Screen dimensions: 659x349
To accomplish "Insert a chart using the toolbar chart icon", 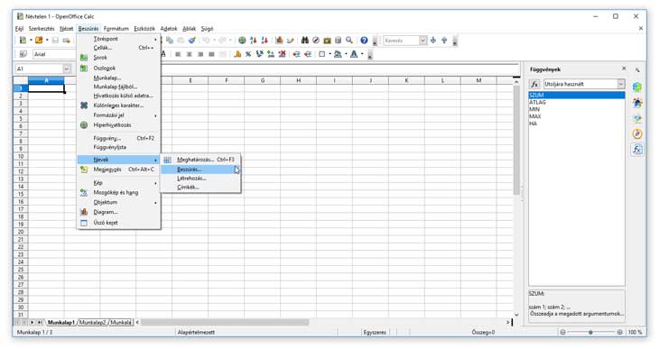I will [x=279, y=41].
